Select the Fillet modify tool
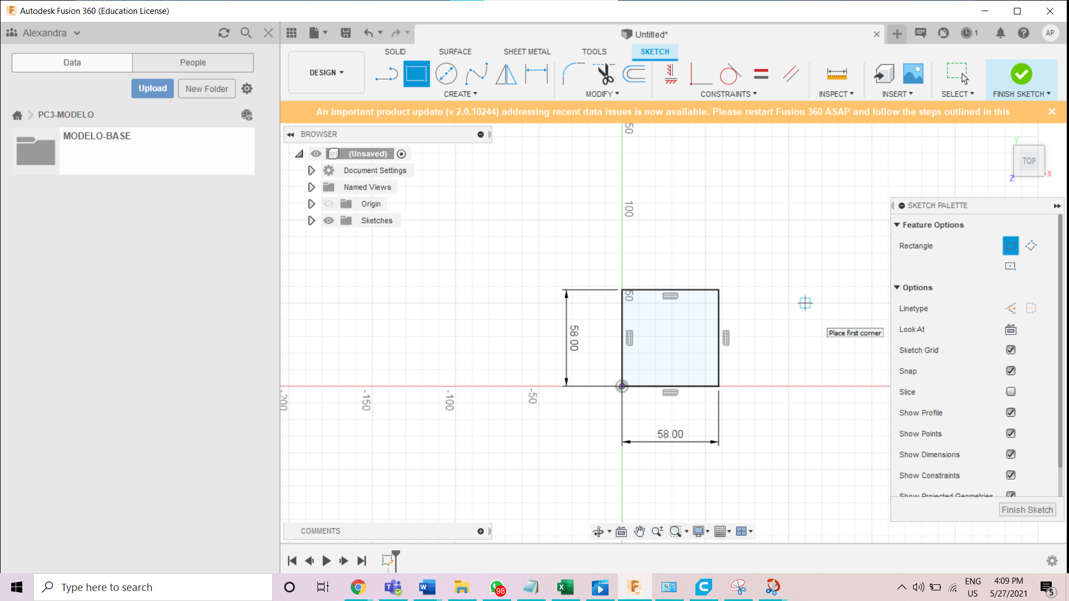The width and height of the screenshot is (1069, 601). pos(573,73)
